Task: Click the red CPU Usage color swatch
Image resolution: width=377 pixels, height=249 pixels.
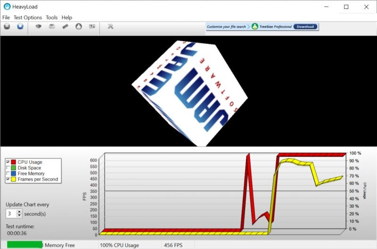Action: click(x=14, y=162)
